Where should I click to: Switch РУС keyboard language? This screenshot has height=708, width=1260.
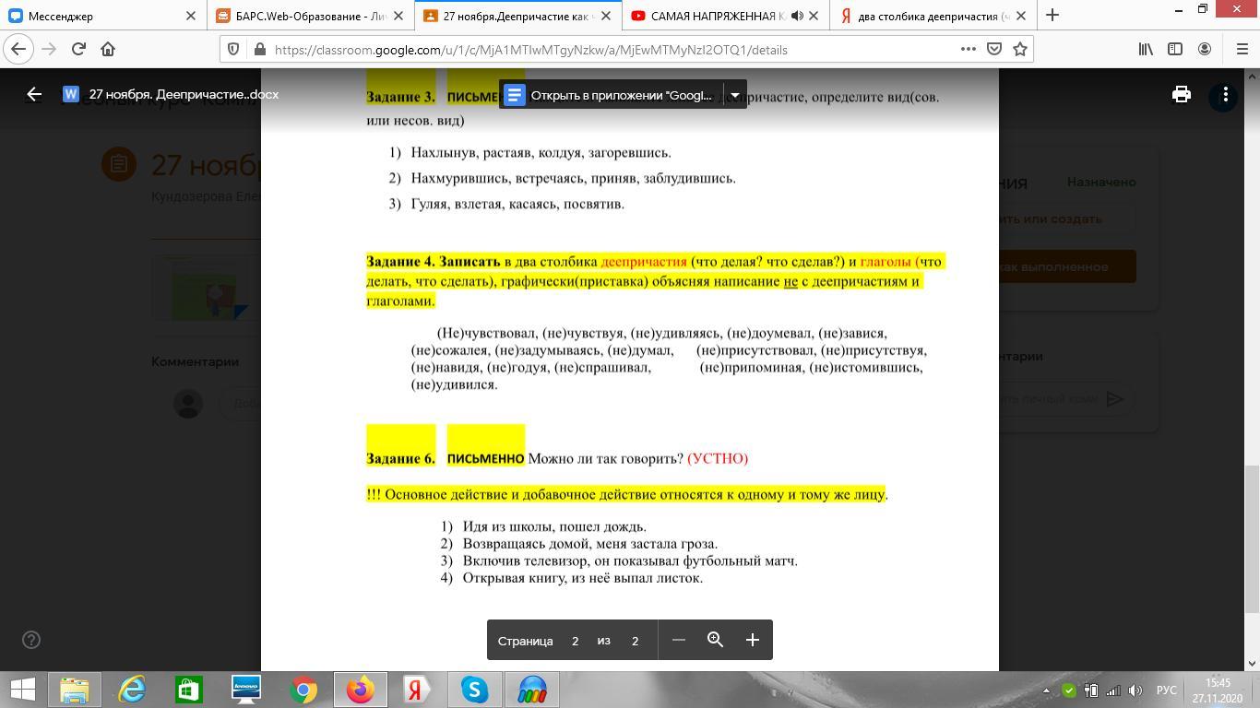(1167, 690)
